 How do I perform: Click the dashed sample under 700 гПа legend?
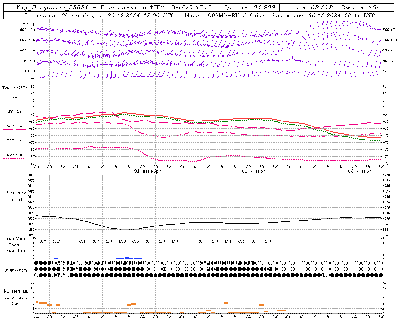click(14, 144)
